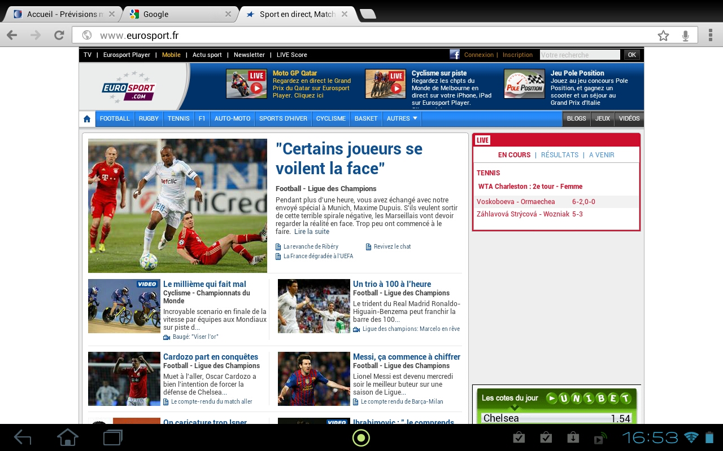This screenshot has width=723, height=451.
Task: Focus the Votre recherche search field
Action: [x=580, y=55]
